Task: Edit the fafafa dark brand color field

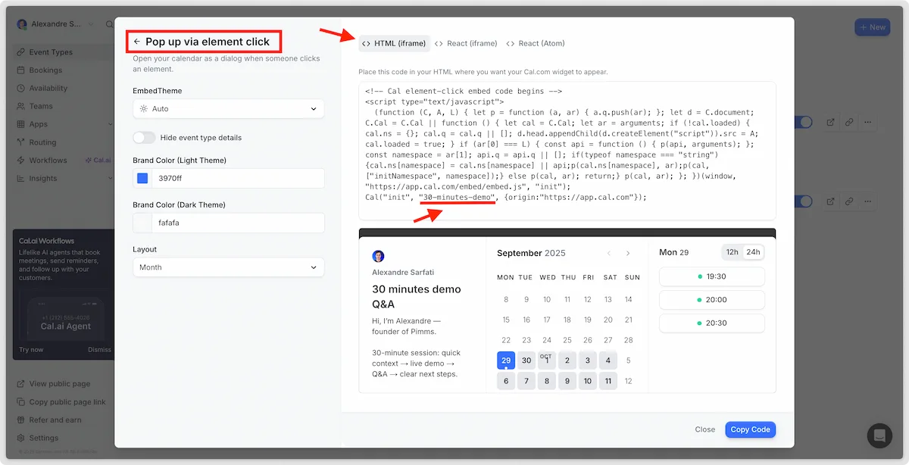Action: 238,223
